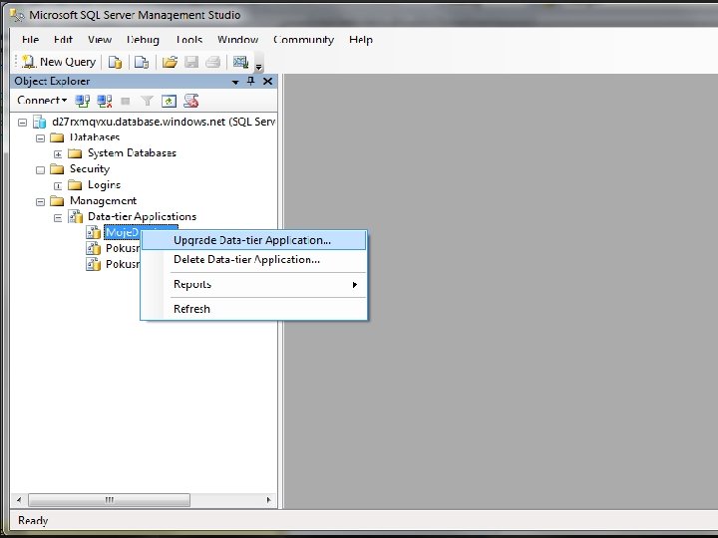Click the scroll right arrow in Object Explorer
The width and height of the screenshot is (718, 538).
coord(268,499)
